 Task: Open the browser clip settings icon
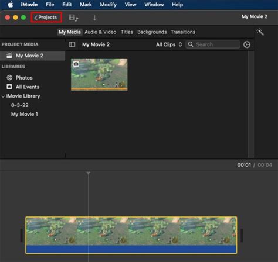coord(246,44)
